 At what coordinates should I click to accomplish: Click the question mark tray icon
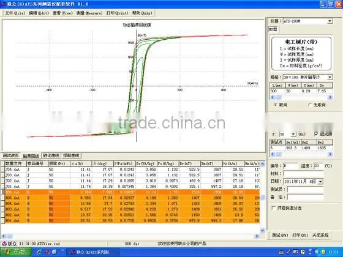[x=303, y=252]
